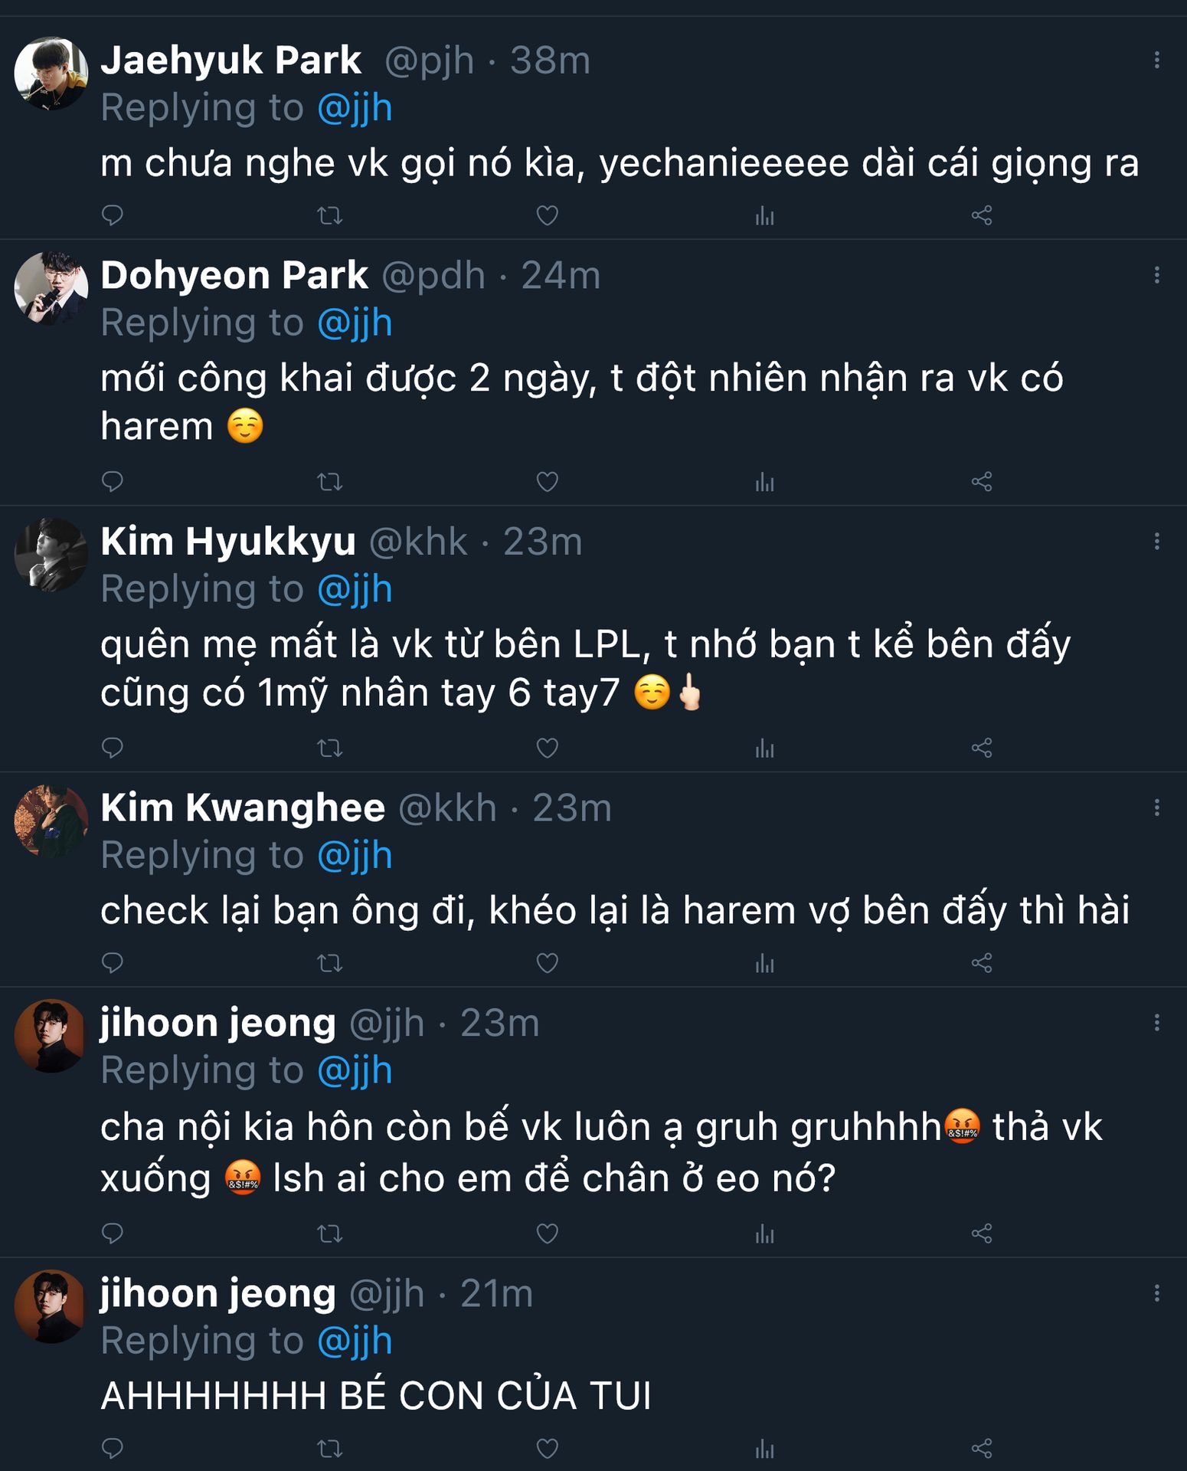Open the 38m timestamp of Jaehyuk's tweet
Image resolution: width=1187 pixels, height=1471 pixels.
coord(550,61)
